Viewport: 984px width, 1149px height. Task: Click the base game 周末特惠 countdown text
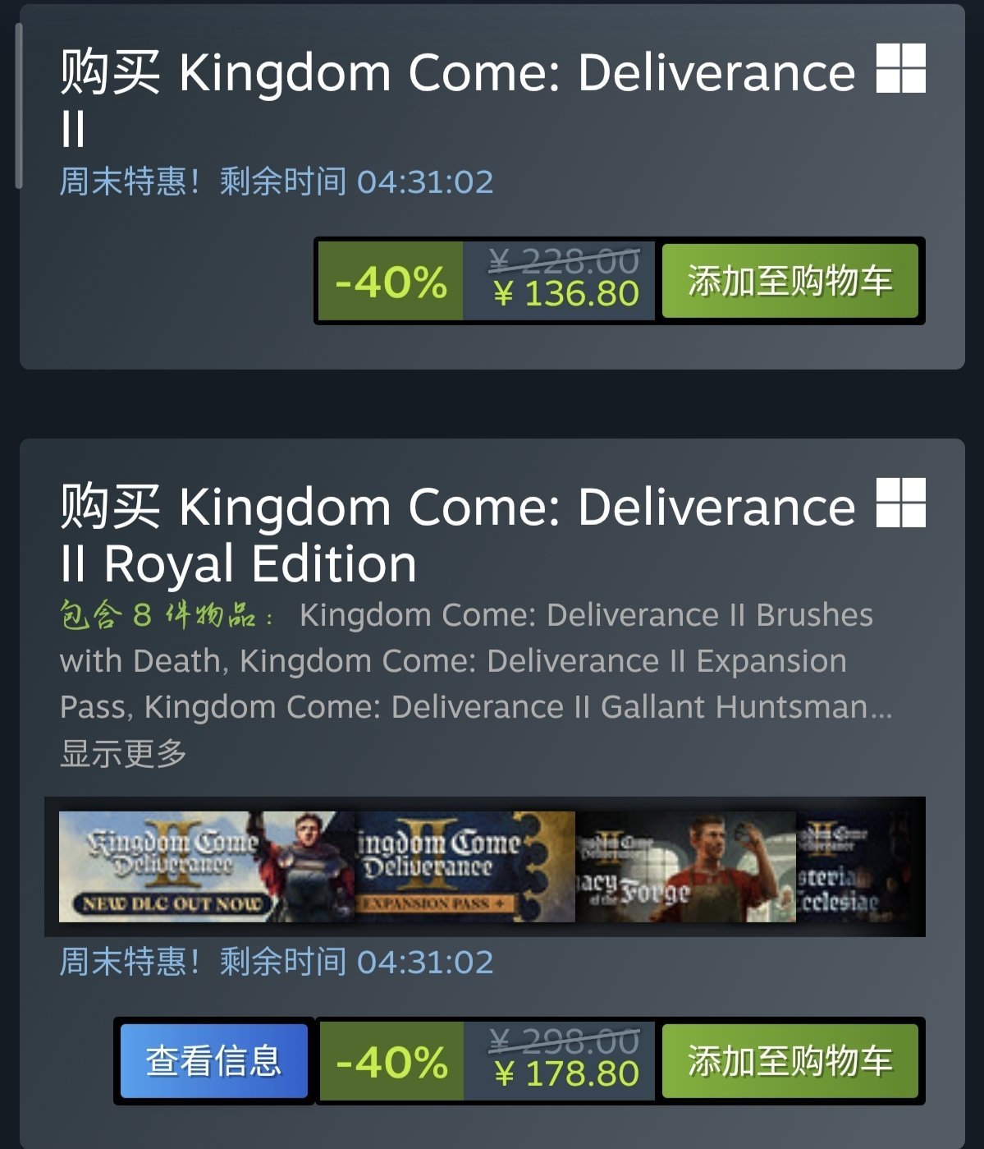point(277,182)
